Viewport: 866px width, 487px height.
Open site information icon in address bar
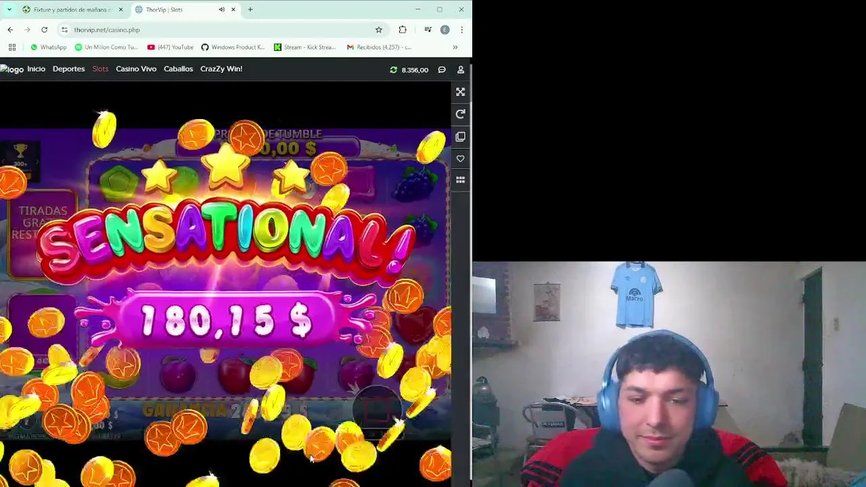pyautogui.click(x=64, y=30)
